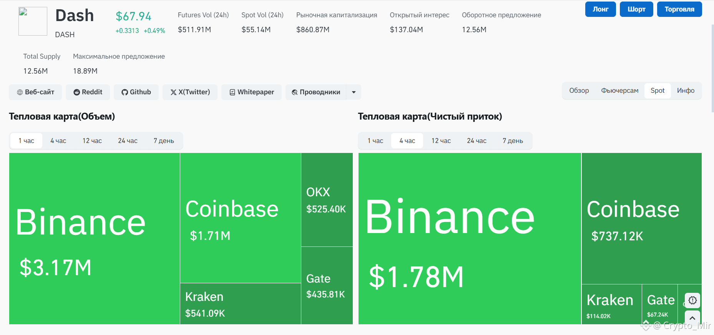Image resolution: width=714 pixels, height=335 pixels.
Task: Select 12 час for volume heatmap
Action: coord(92,141)
